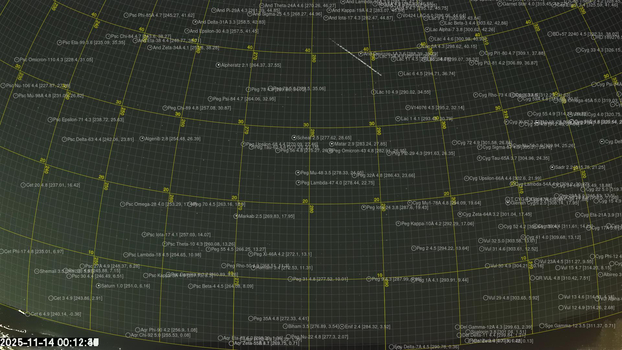622x350 pixels.
Task: Select the Algenib star marker
Action: (x=142, y=139)
